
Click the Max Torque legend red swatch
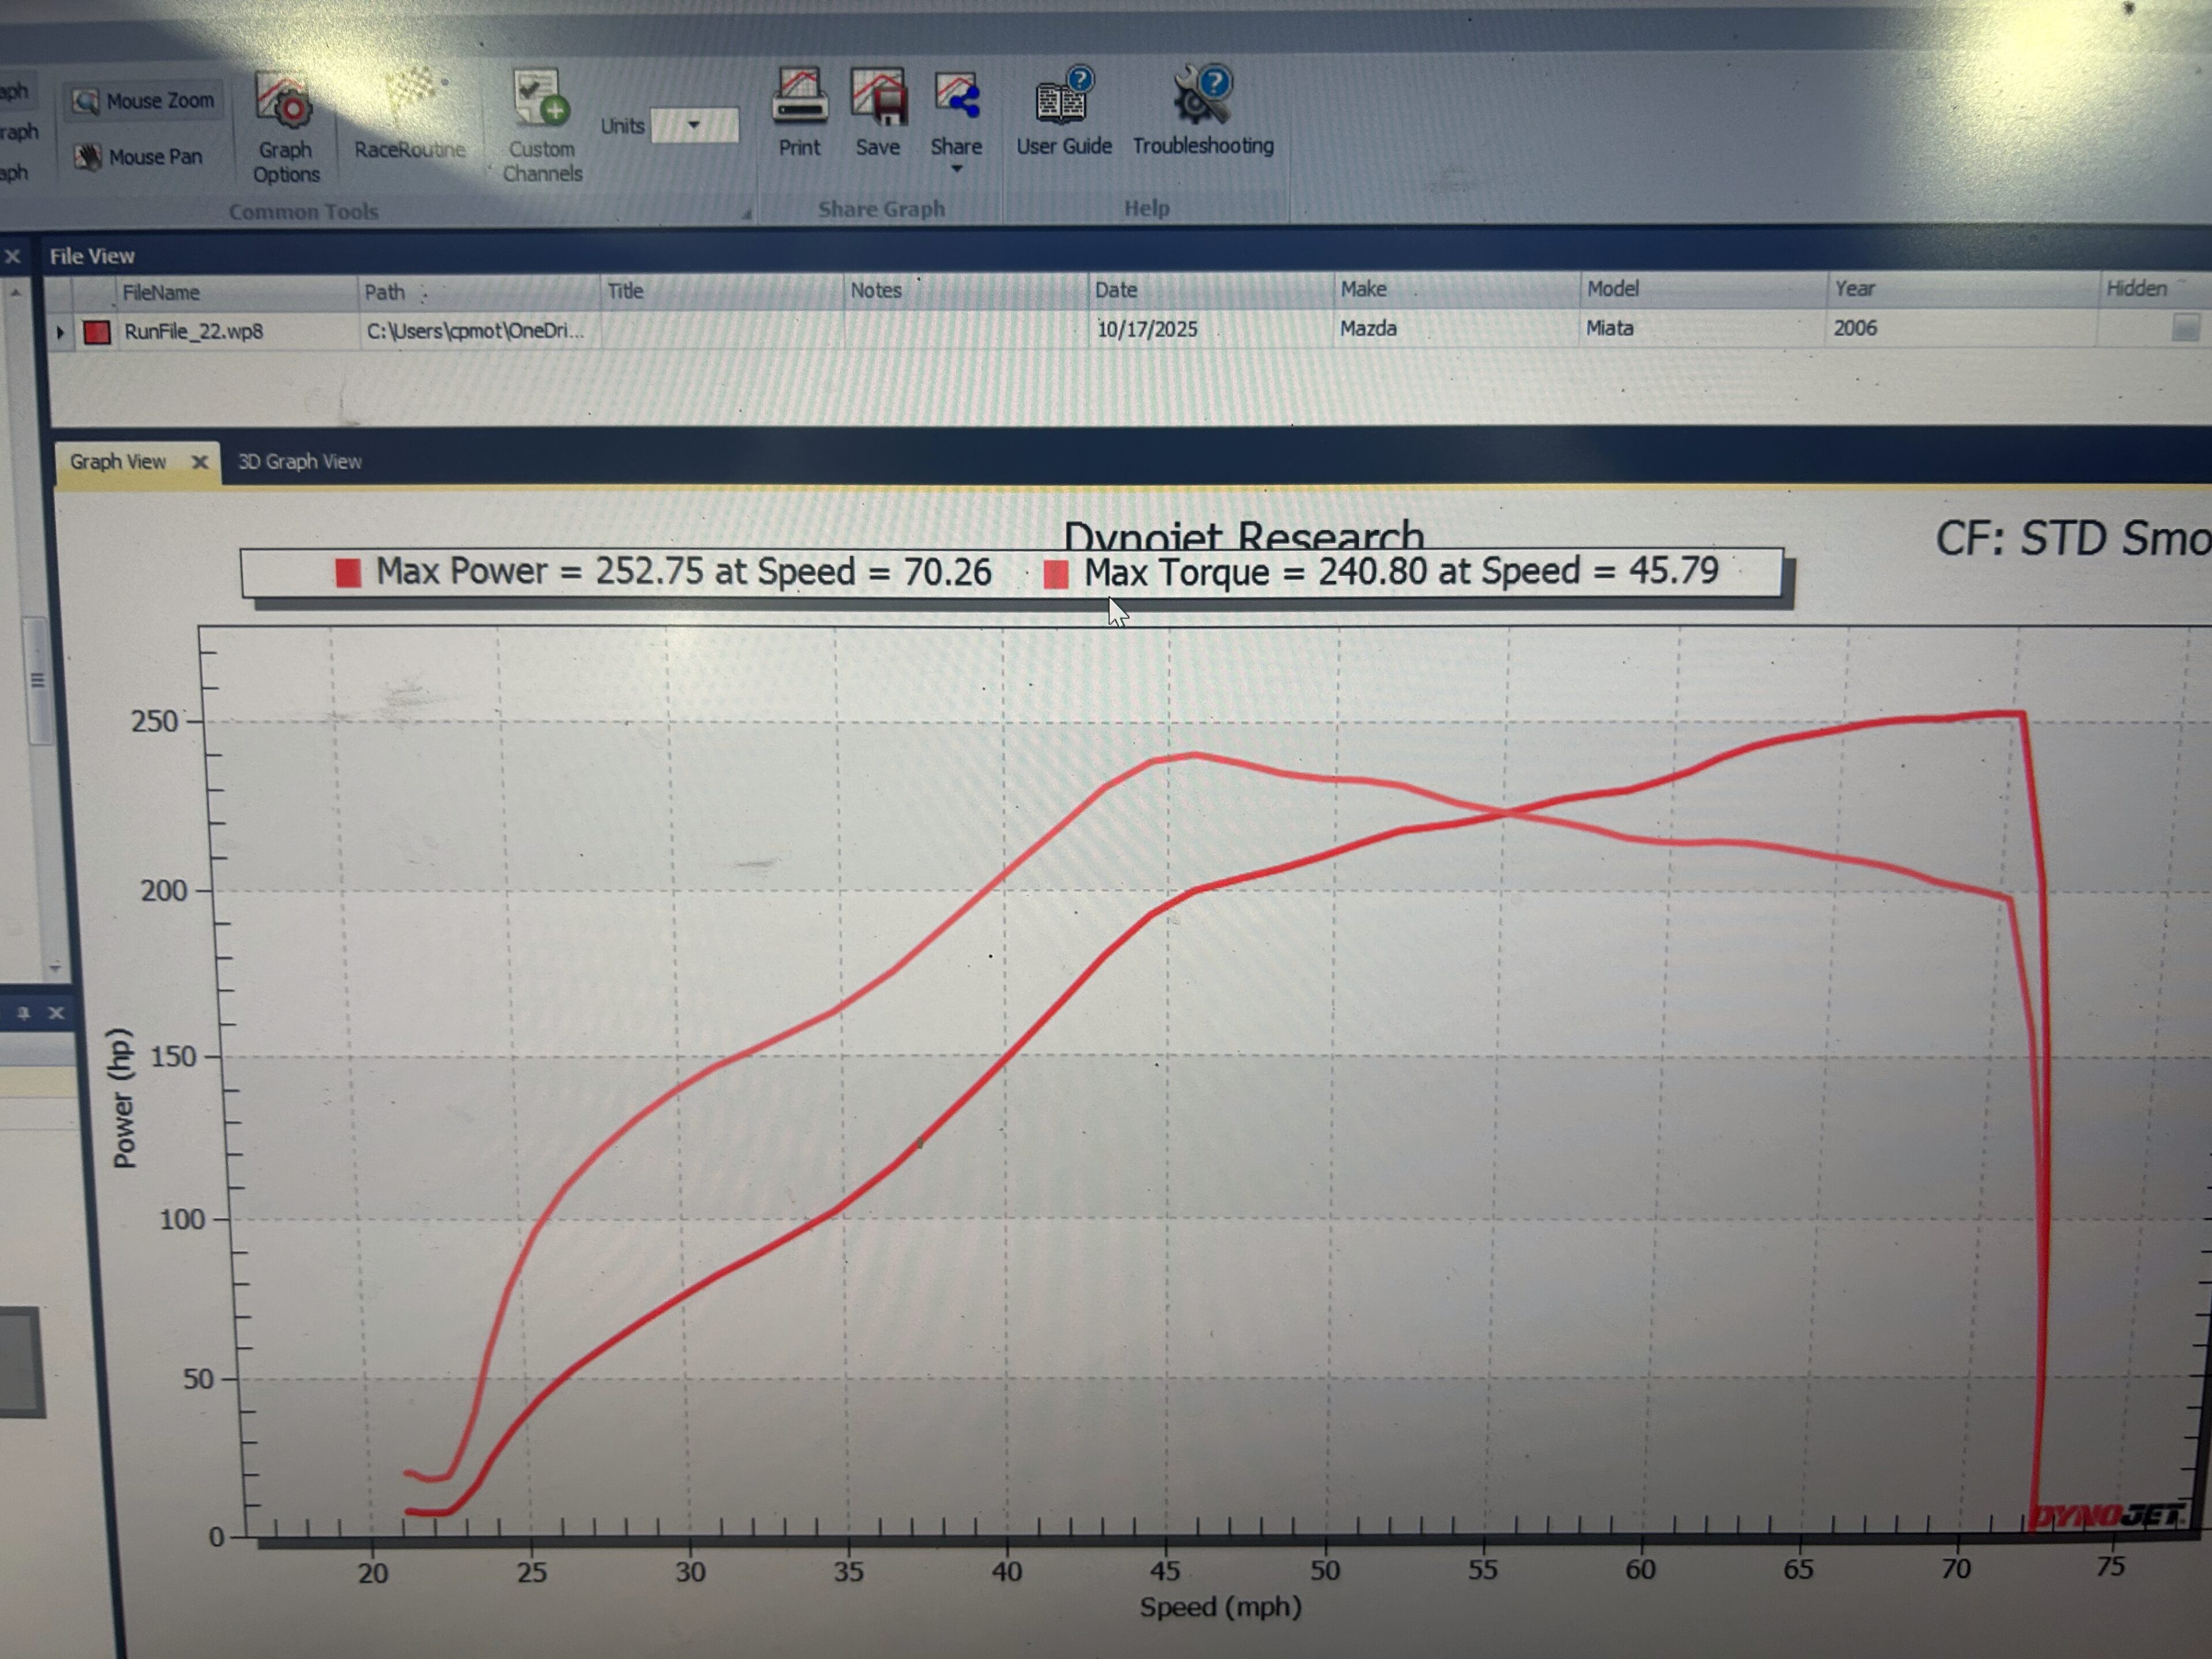(1056, 574)
